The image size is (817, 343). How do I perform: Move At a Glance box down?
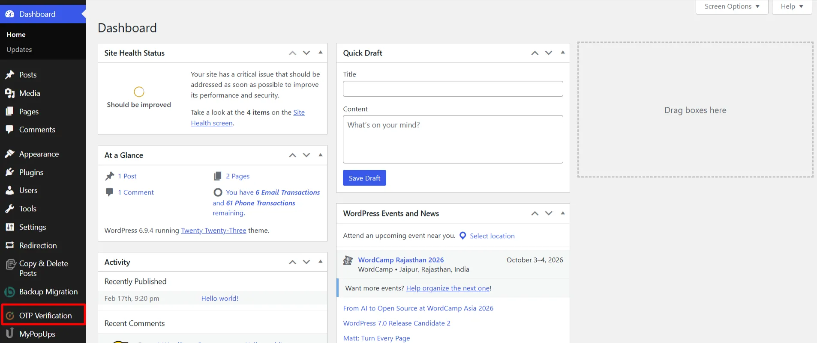coord(306,155)
